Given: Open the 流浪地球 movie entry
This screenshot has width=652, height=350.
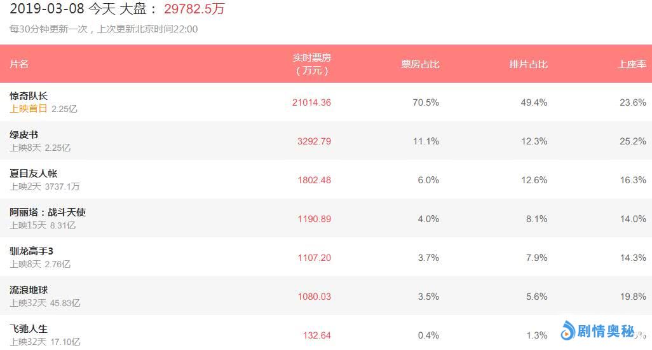Looking at the screenshot, I should (x=29, y=290).
